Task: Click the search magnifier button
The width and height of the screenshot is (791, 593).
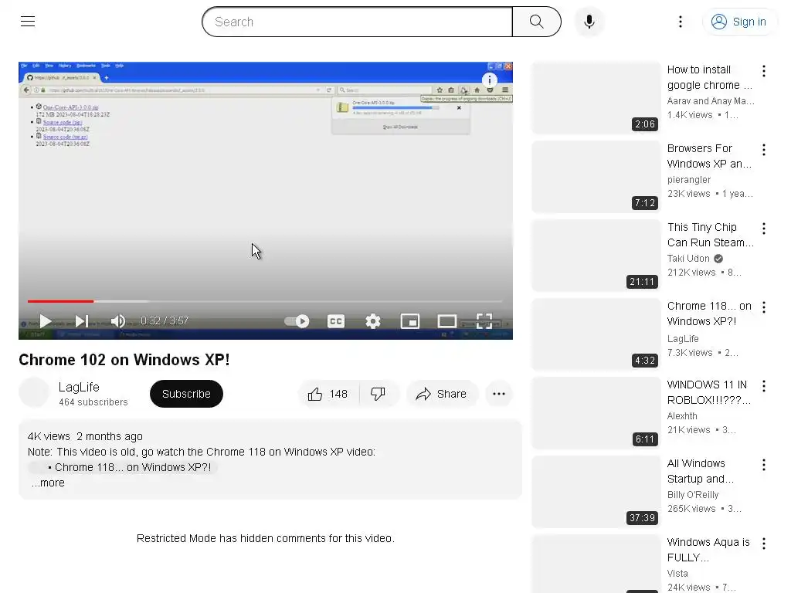Action: click(537, 22)
